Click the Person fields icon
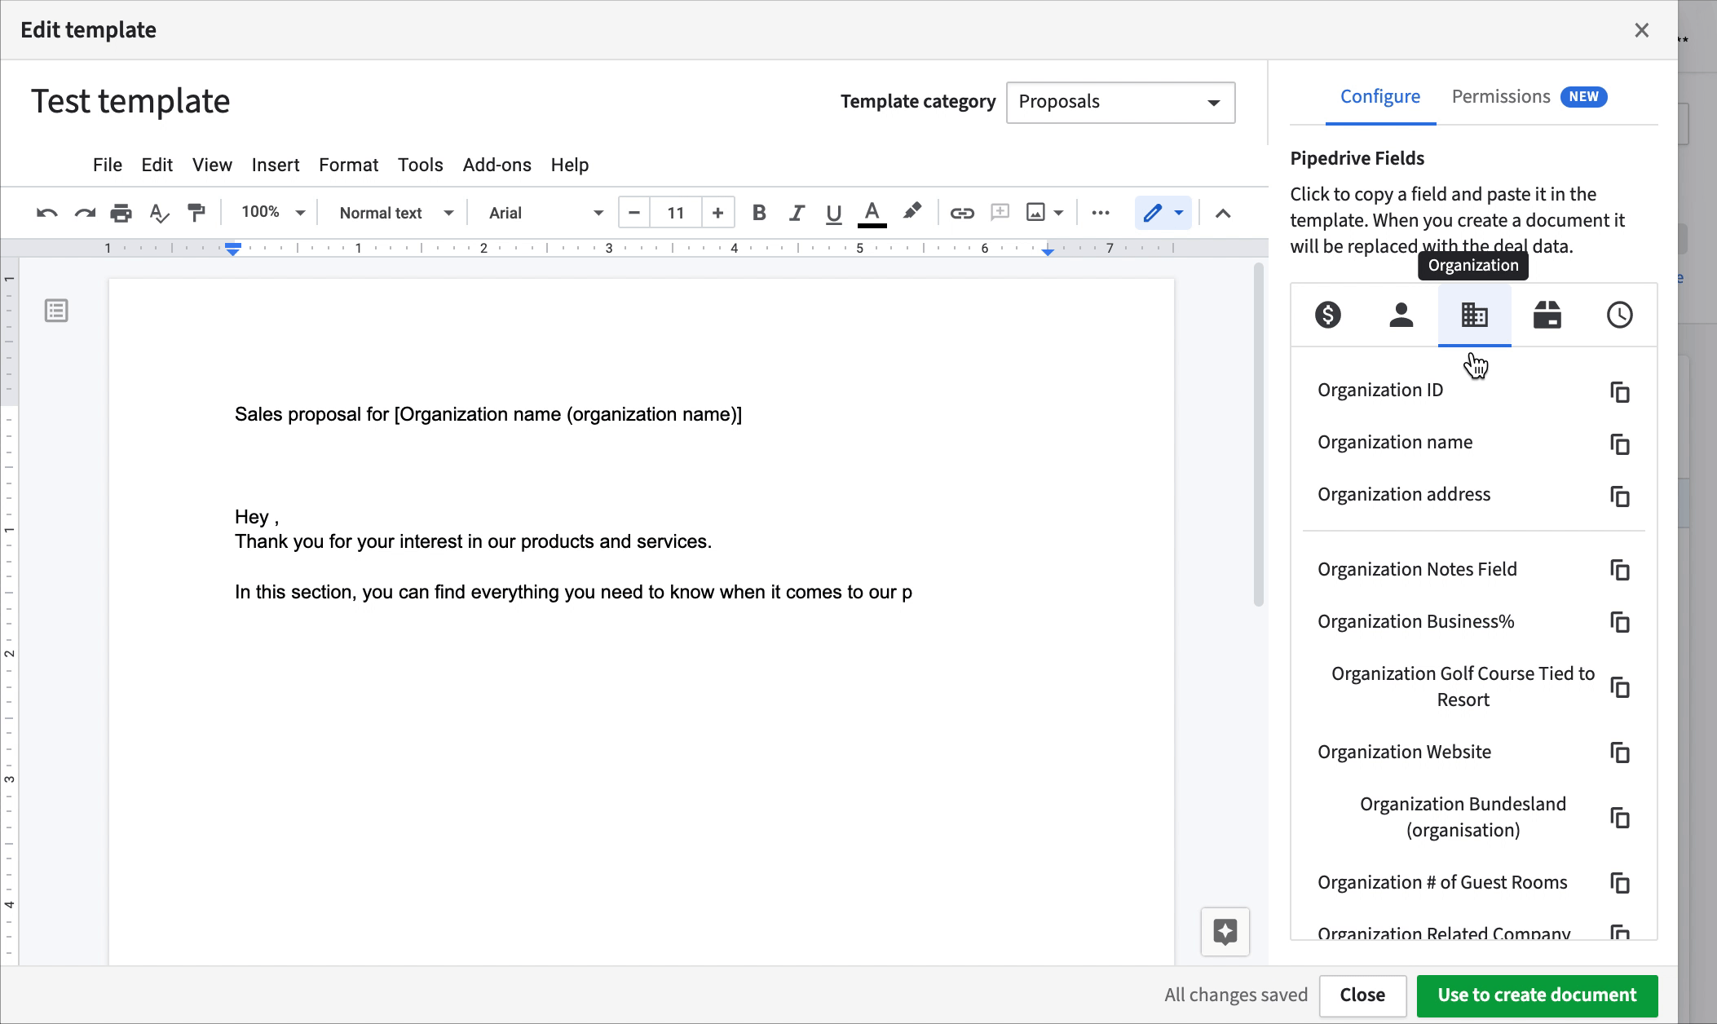1717x1024 pixels. [x=1400, y=315]
